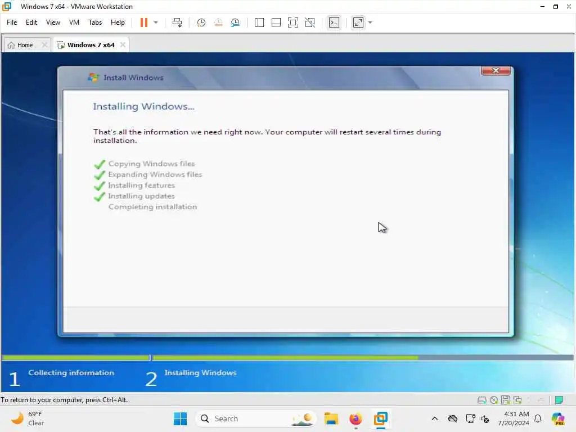Click 'Collecting information' stage label
This screenshot has width=576, height=432.
point(71,372)
